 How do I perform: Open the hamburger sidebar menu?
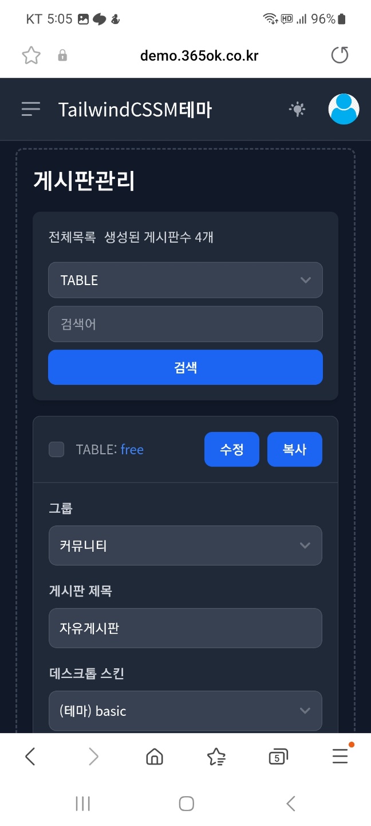(31, 109)
